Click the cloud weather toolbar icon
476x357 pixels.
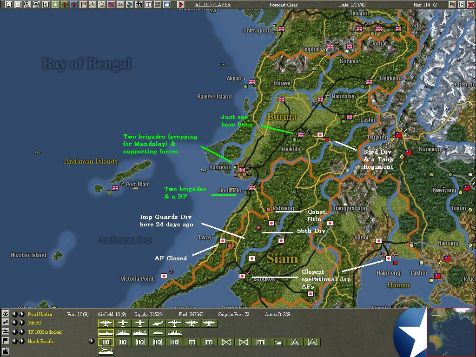tap(167, 5)
